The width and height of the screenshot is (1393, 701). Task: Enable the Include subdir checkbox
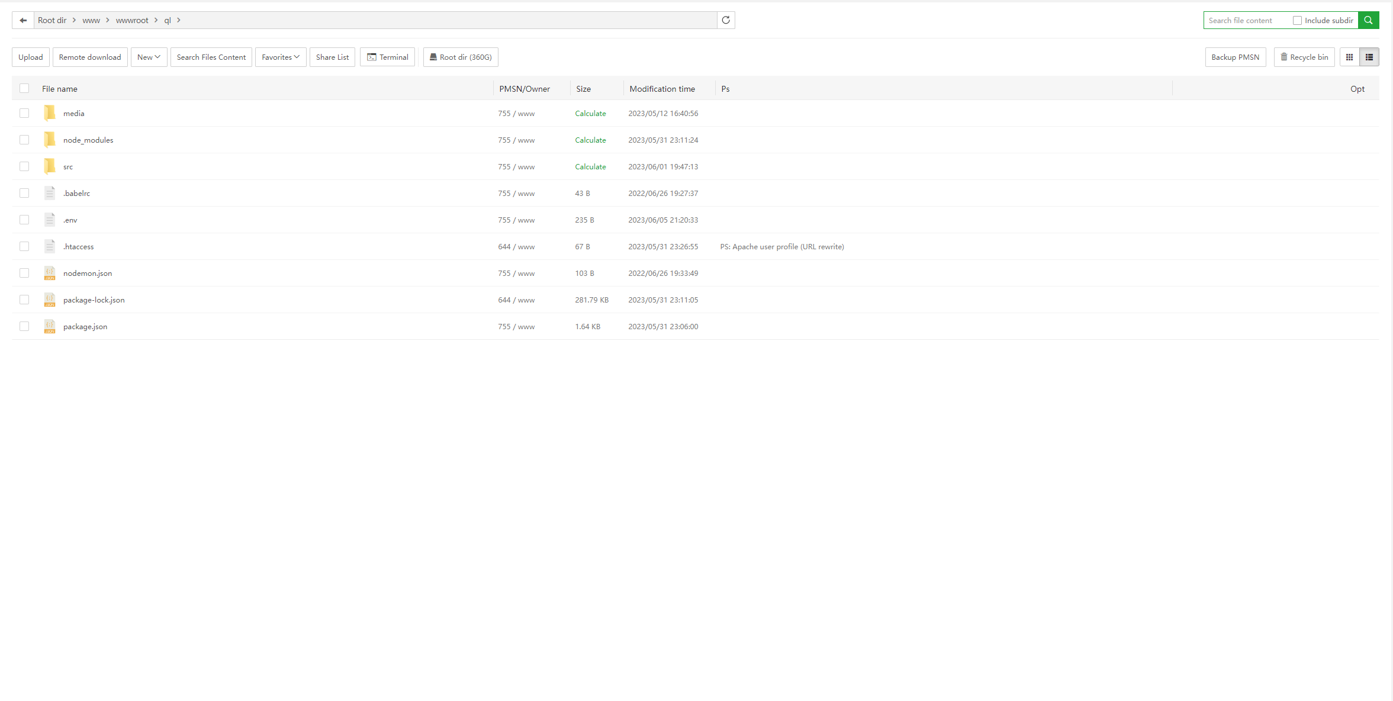(x=1297, y=21)
